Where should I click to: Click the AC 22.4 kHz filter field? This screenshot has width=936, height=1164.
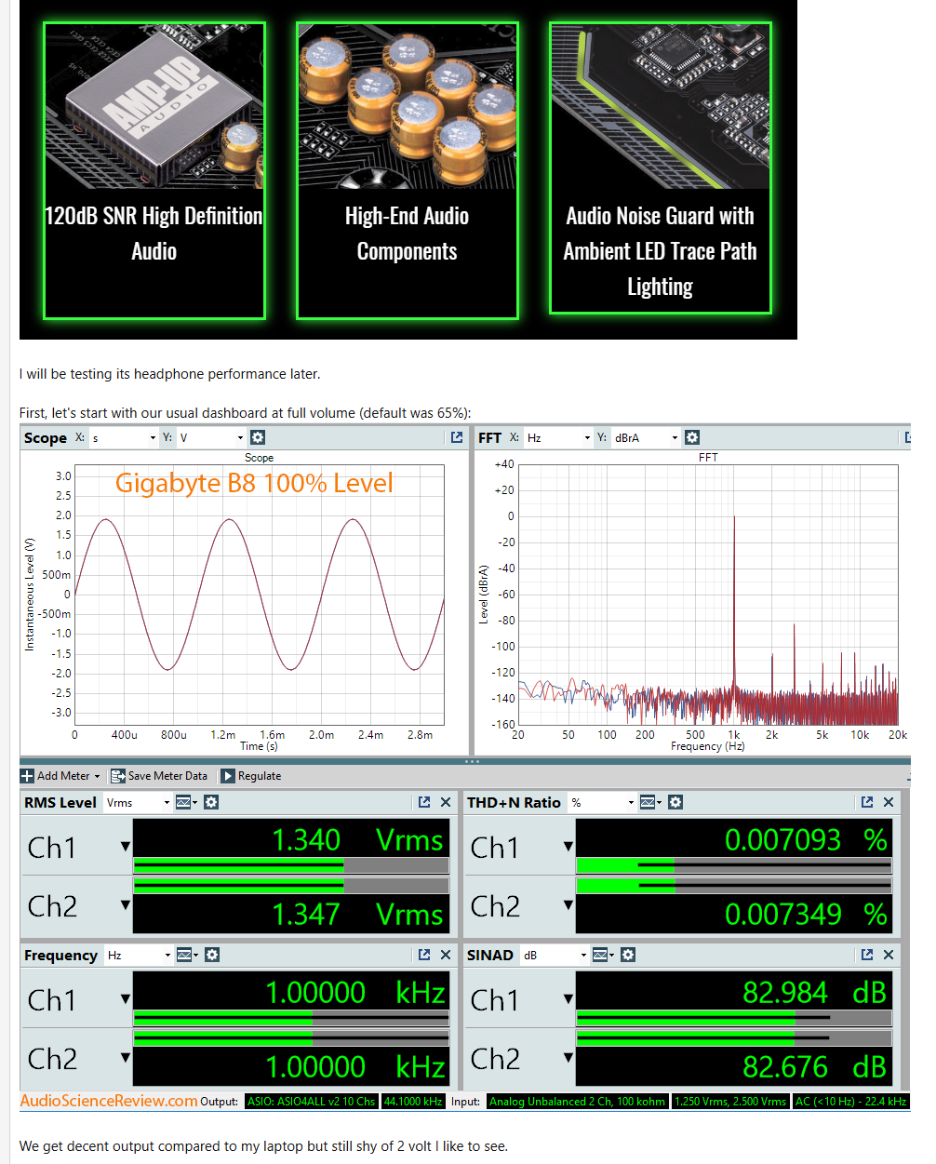(850, 1102)
